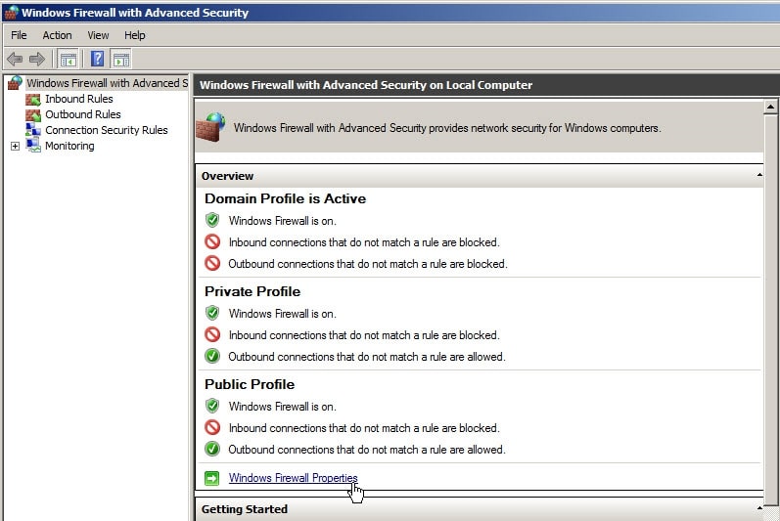Collapse the Getting Started section
The height and width of the screenshot is (521, 780).
point(760,509)
